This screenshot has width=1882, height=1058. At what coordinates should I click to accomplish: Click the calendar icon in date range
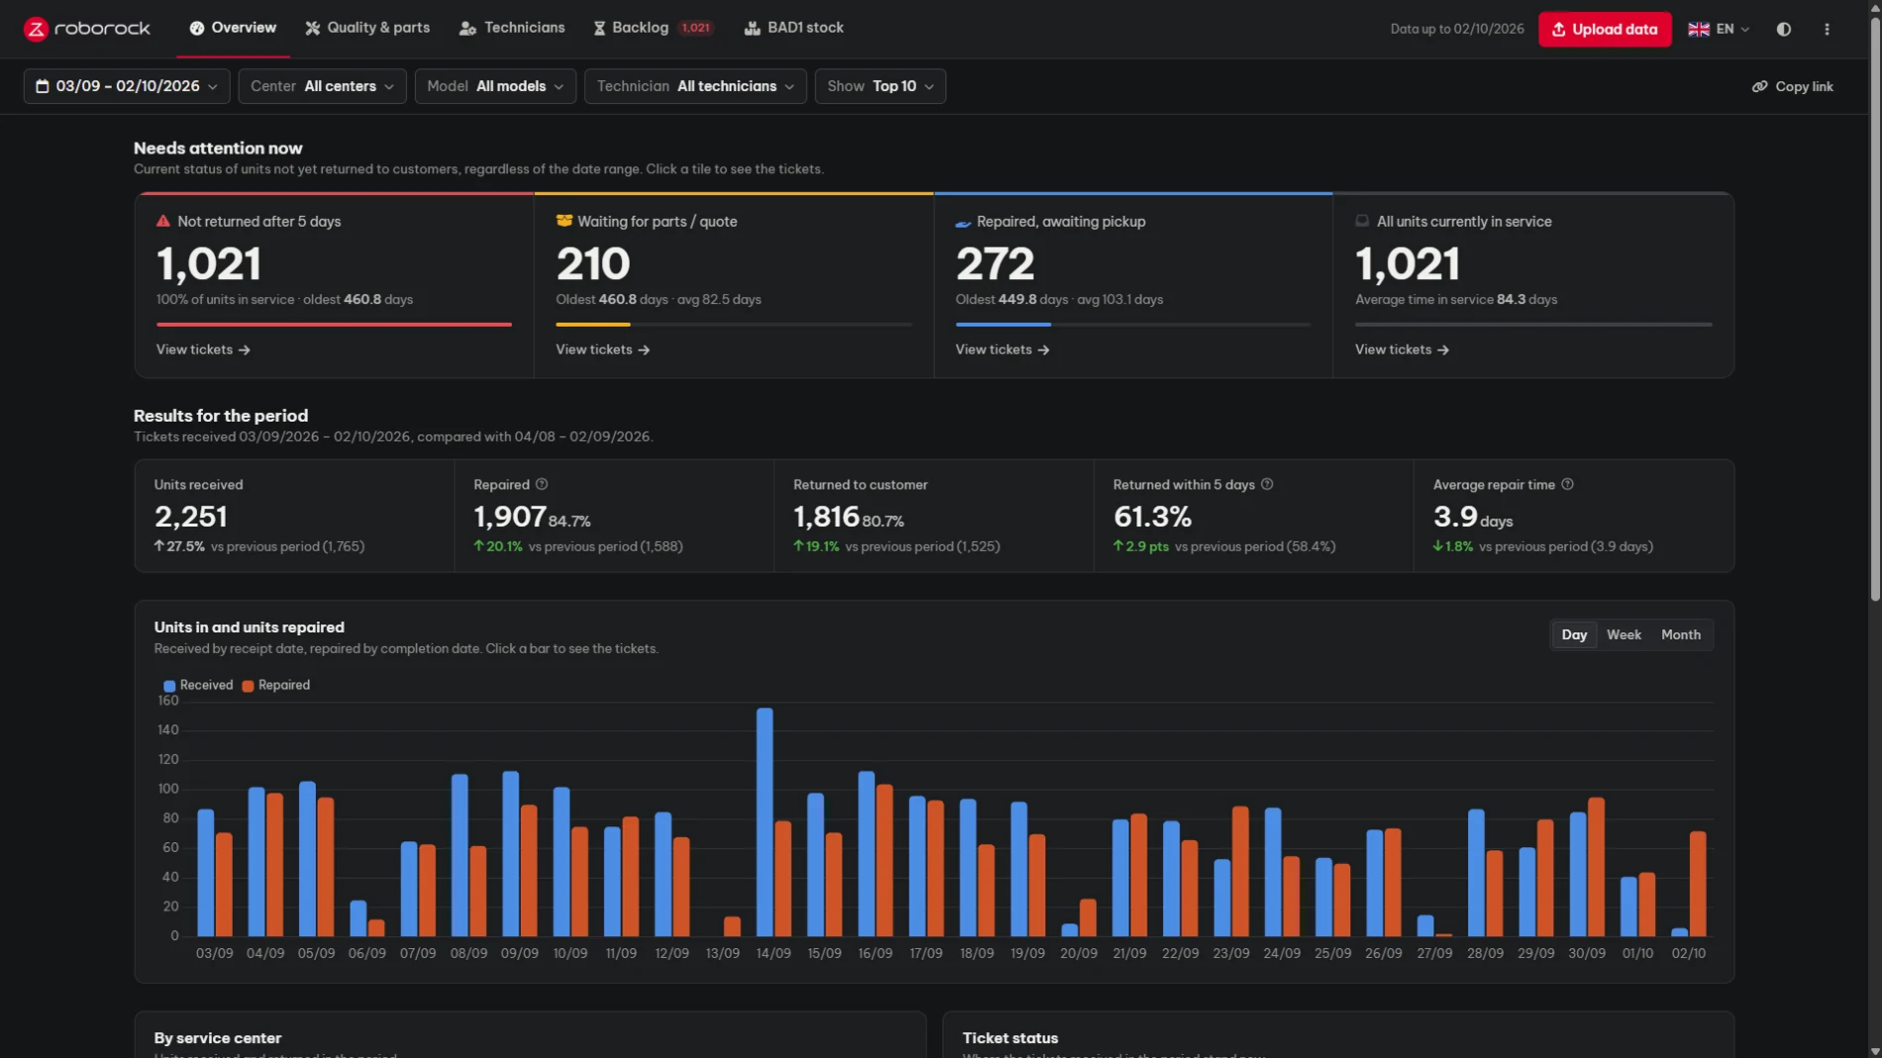click(x=43, y=86)
